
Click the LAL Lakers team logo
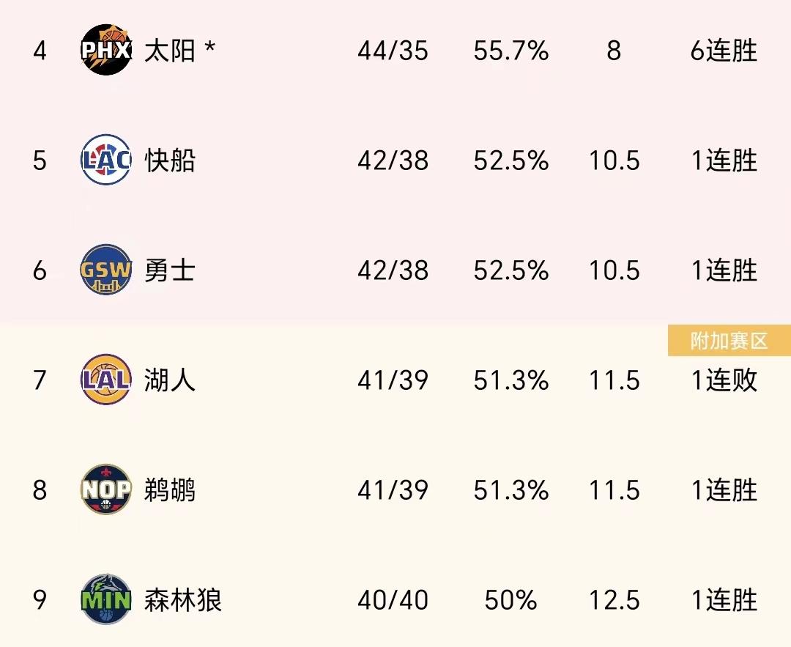(x=106, y=380)
